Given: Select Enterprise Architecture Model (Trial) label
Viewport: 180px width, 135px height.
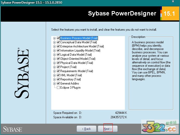Looking at the screenshot, I should [82, 46].
